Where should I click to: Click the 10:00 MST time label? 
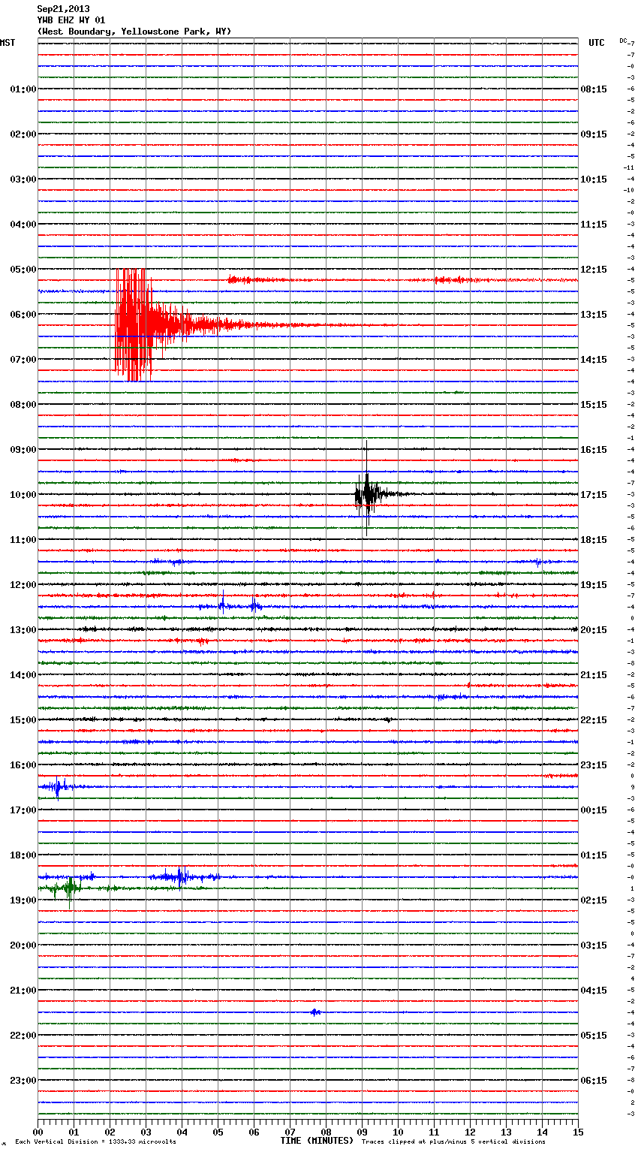click(23, 495)
